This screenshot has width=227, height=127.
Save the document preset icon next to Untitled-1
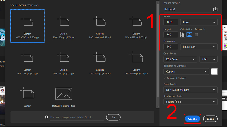(215, 9)
